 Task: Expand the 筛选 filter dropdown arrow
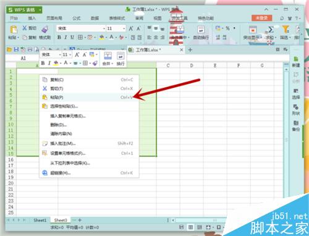pos(290,38)
